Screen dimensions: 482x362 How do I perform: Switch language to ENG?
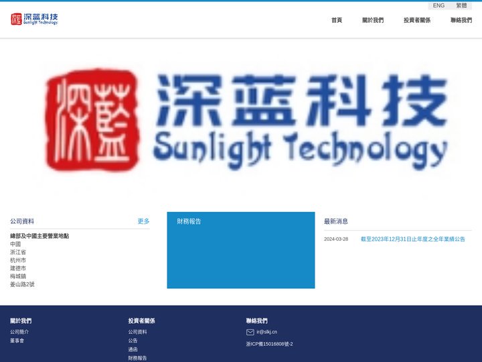[438, 5]
